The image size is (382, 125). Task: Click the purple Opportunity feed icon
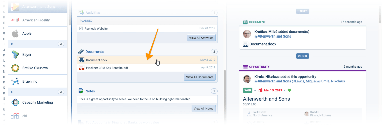(245, 67)
